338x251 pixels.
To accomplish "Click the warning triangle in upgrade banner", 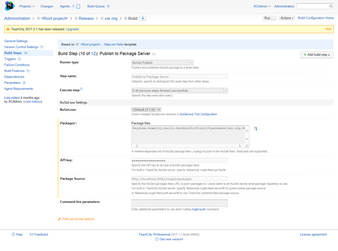I will pos(8,29).
